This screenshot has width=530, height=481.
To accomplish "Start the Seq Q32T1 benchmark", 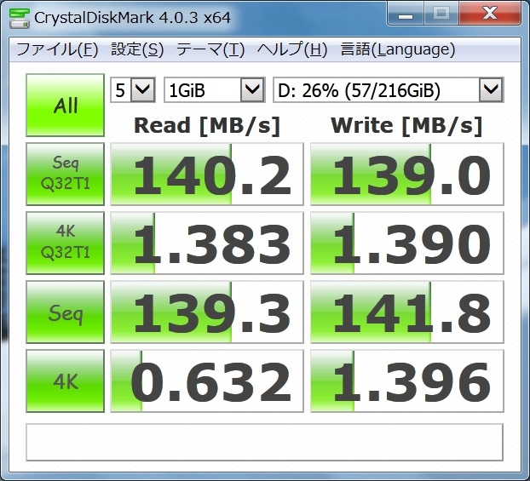I will tap(66, 174).
